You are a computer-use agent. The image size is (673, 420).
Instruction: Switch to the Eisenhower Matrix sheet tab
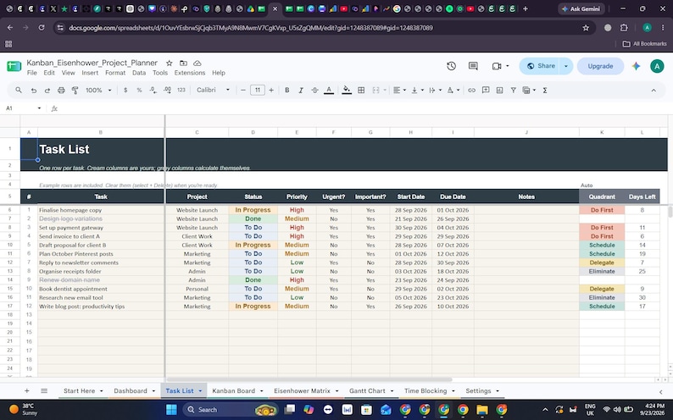click(302, 391)
